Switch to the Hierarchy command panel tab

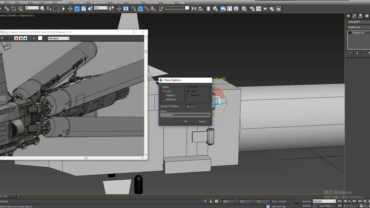pos(360,16)
